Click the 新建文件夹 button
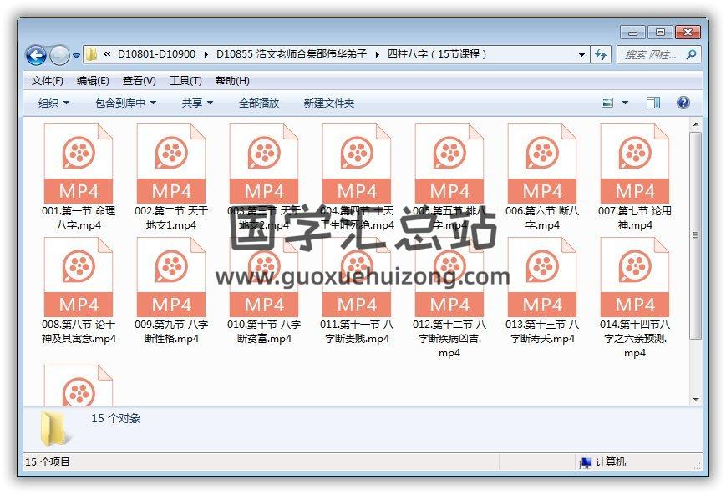Image resolution: width=726 pixels, height=494 pixels. point(328,103)
